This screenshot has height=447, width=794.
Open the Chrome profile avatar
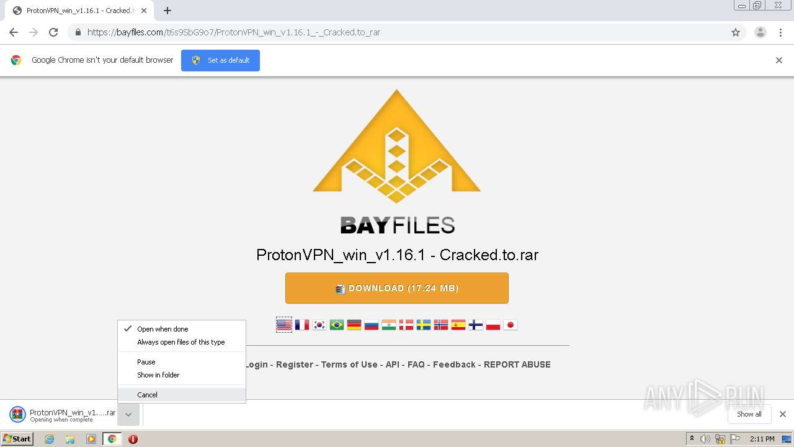(761, 32)
